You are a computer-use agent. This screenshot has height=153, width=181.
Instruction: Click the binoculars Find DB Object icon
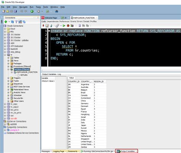coord(57,11)
